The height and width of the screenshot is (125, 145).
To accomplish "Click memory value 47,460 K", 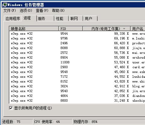I will pyautogui.click(x=122, y=67).
